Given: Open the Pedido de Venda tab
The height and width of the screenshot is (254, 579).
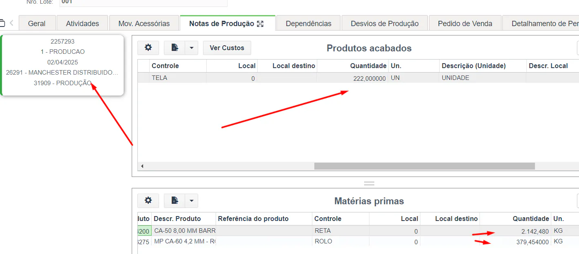Looking at the screenshot, I should coord(465,23).
